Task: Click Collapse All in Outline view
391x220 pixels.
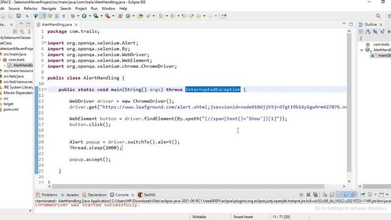Action: [x=361, y=32]
